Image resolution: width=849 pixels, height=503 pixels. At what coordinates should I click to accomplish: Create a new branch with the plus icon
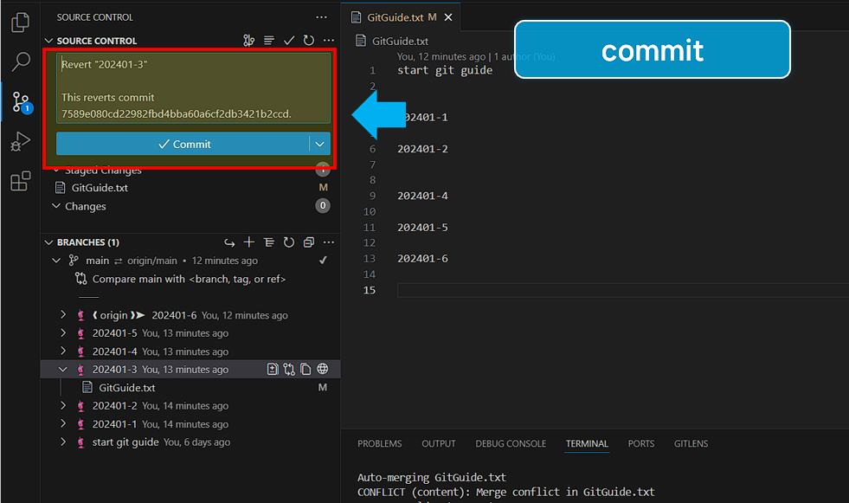(249, 242)
